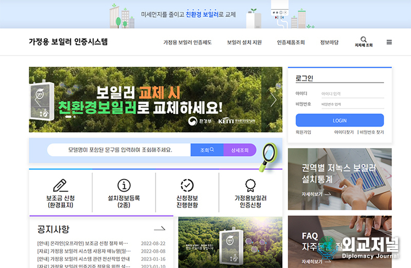The image size is (411, 268).
Task: Open the 지자체 조회 magnifier icon
Action: 363,39
